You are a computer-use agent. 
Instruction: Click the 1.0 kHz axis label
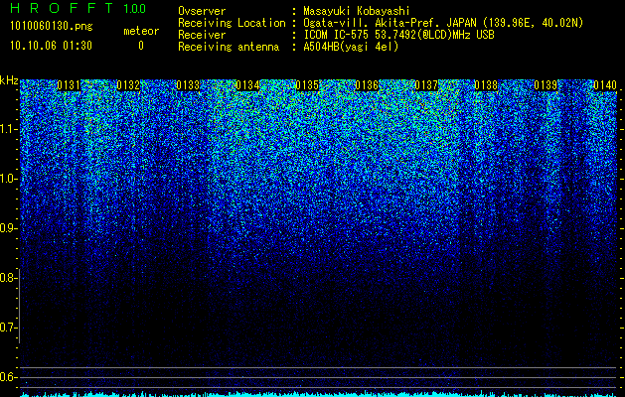8,179
